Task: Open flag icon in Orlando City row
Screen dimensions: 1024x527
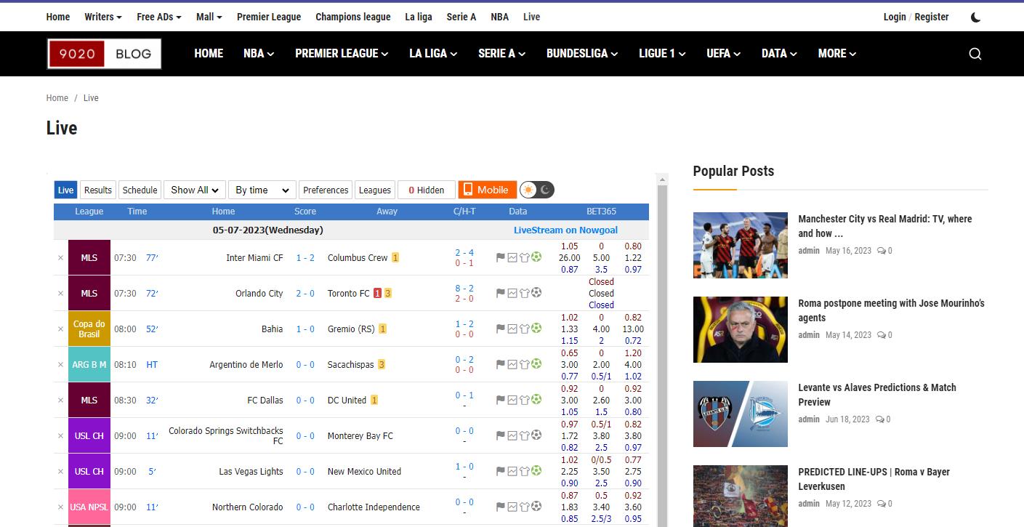Action: point(500,293)
